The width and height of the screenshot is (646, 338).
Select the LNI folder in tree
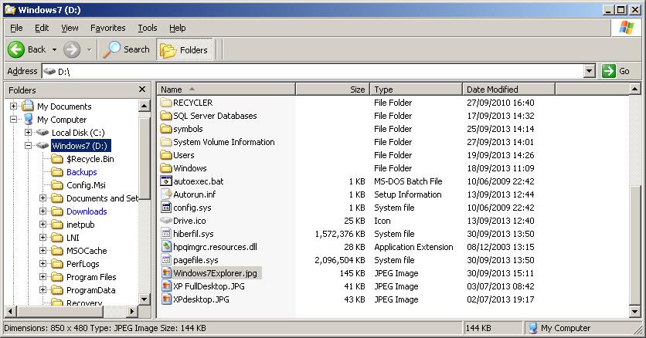(73, 237)
